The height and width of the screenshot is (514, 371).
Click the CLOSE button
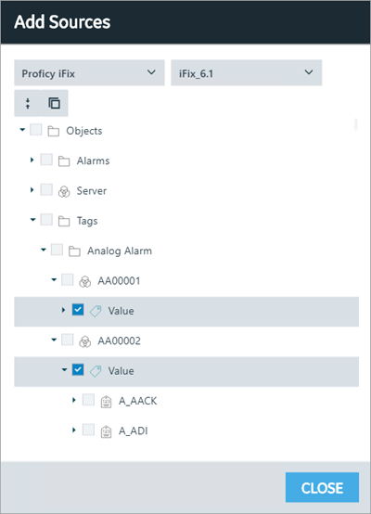[322, 487]
